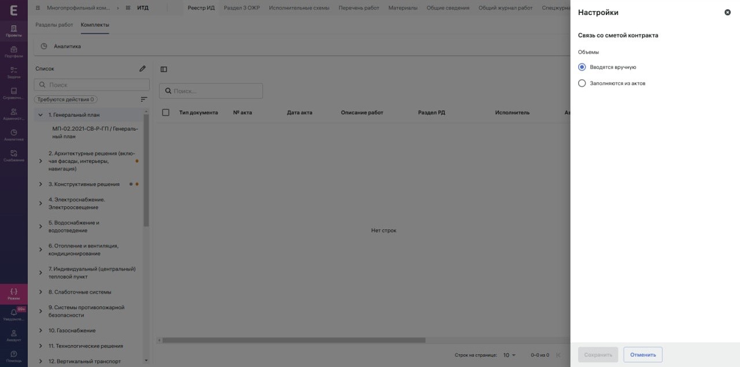Viewport: 740px width, 367px height.
Task: Expand 3. Конструктивные решения section
Action: (40, 184)
